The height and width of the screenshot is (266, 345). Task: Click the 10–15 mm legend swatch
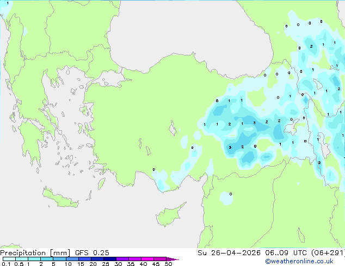click(72, 259)
